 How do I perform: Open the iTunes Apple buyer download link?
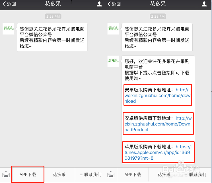pos(158,153)
